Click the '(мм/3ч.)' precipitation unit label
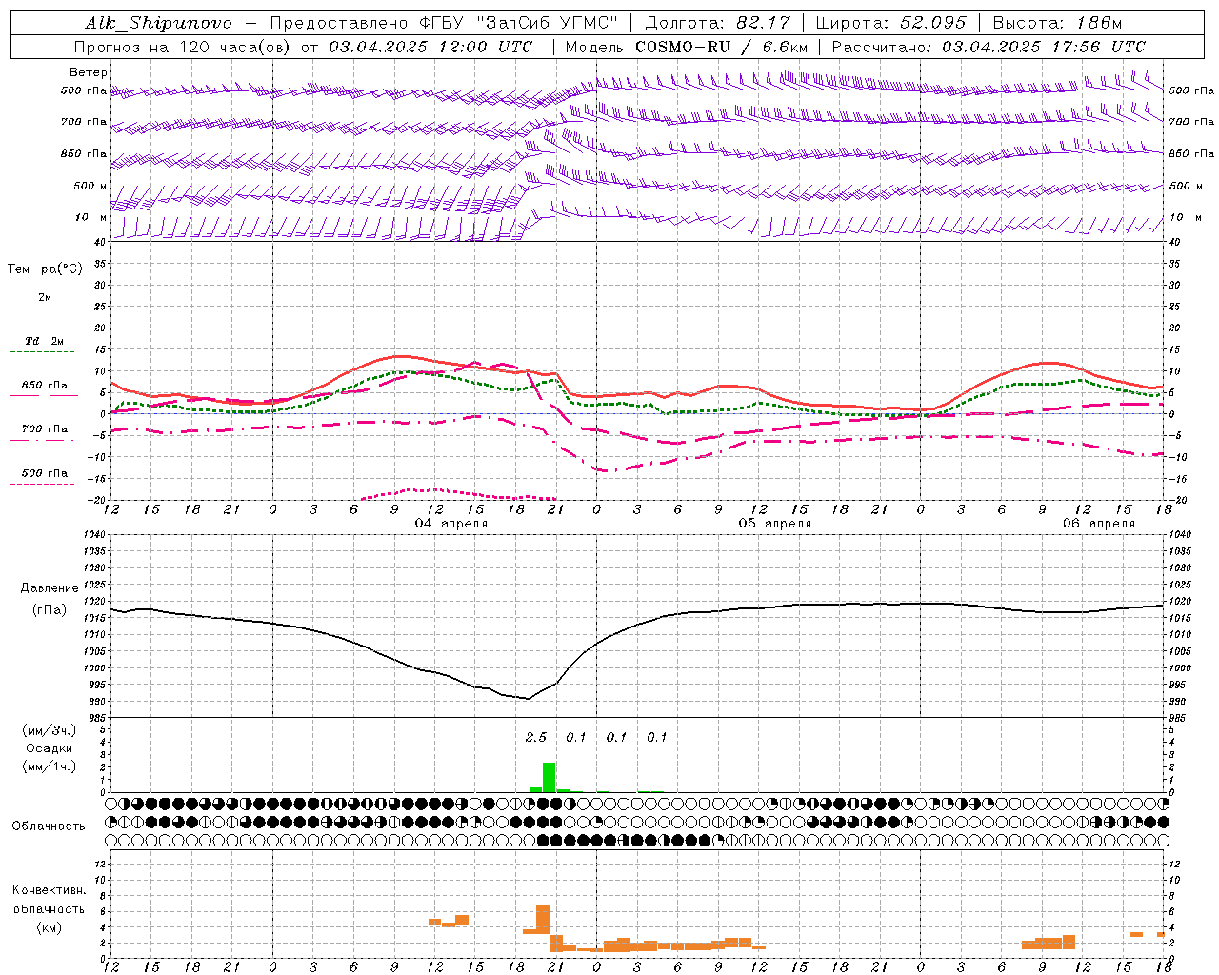The image size is (1219, 975). point(50,730)
